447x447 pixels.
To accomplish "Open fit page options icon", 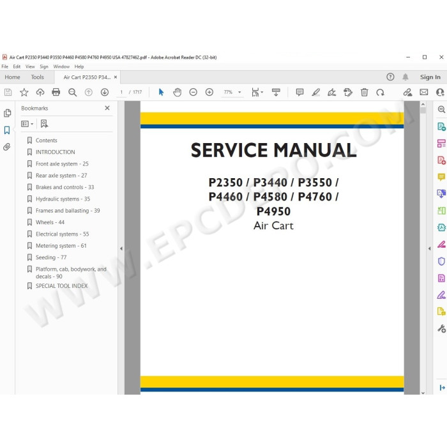I will pos(257,93).
